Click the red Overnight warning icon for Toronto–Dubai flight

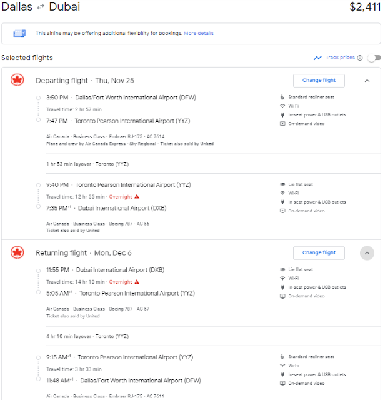coord(137,197)
